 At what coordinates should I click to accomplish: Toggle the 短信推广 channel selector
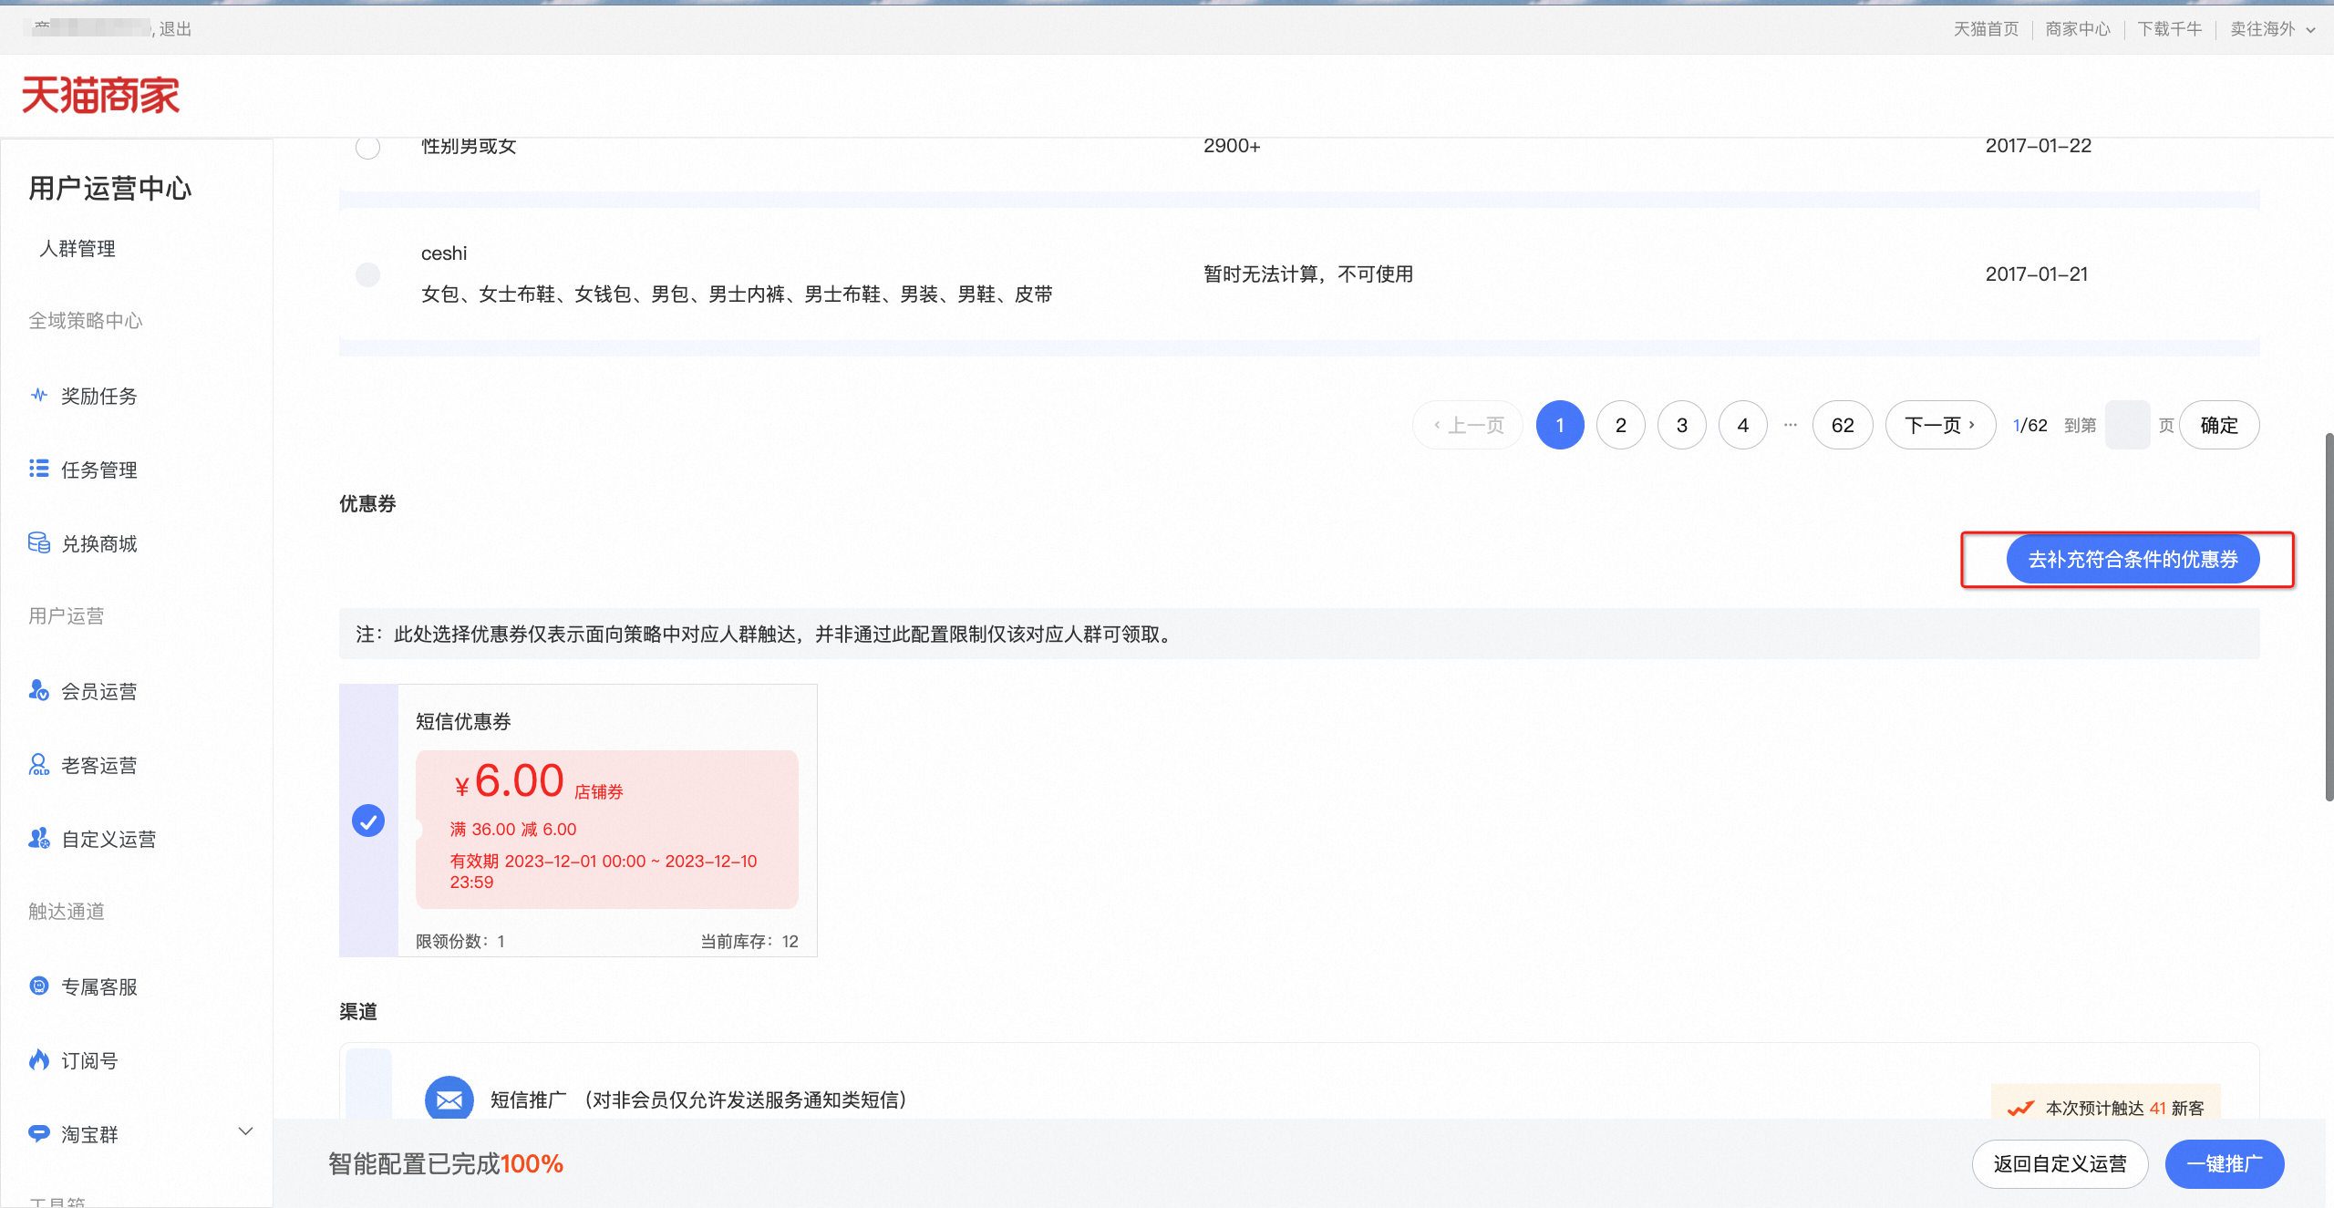point(369,1083)
